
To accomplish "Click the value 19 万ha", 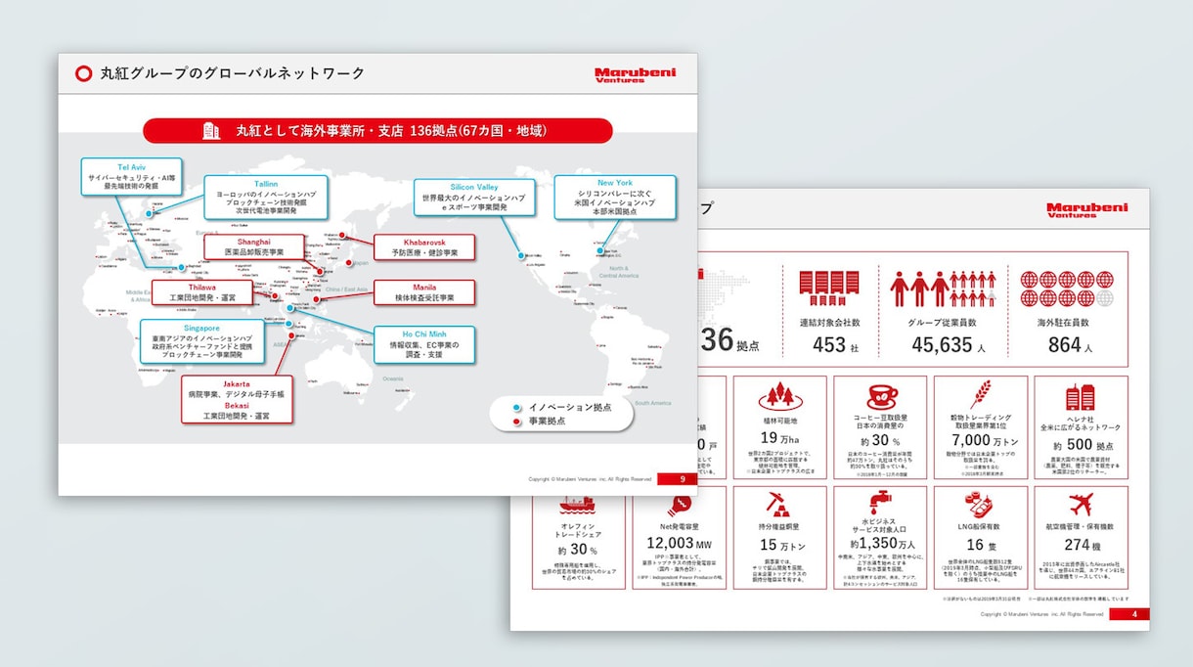I will click(779, 437).
